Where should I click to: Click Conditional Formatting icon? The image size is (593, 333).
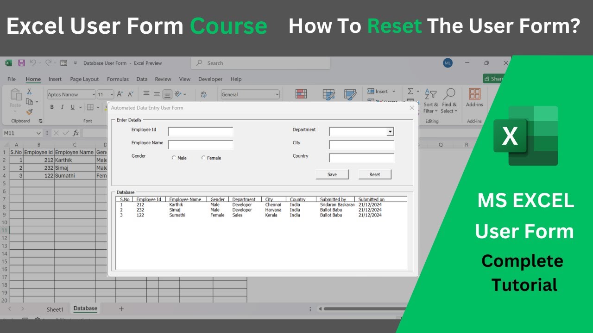(x=301, y=94)
